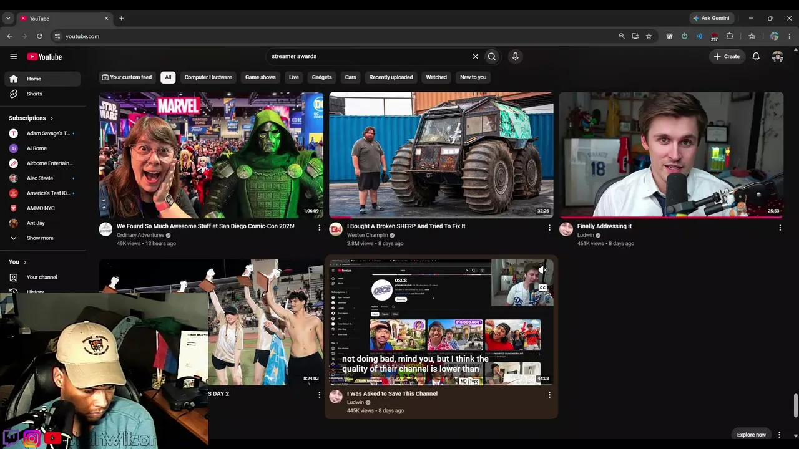Open YouTube notifications bell
The image size is (799, 449).
coord(756,56)
